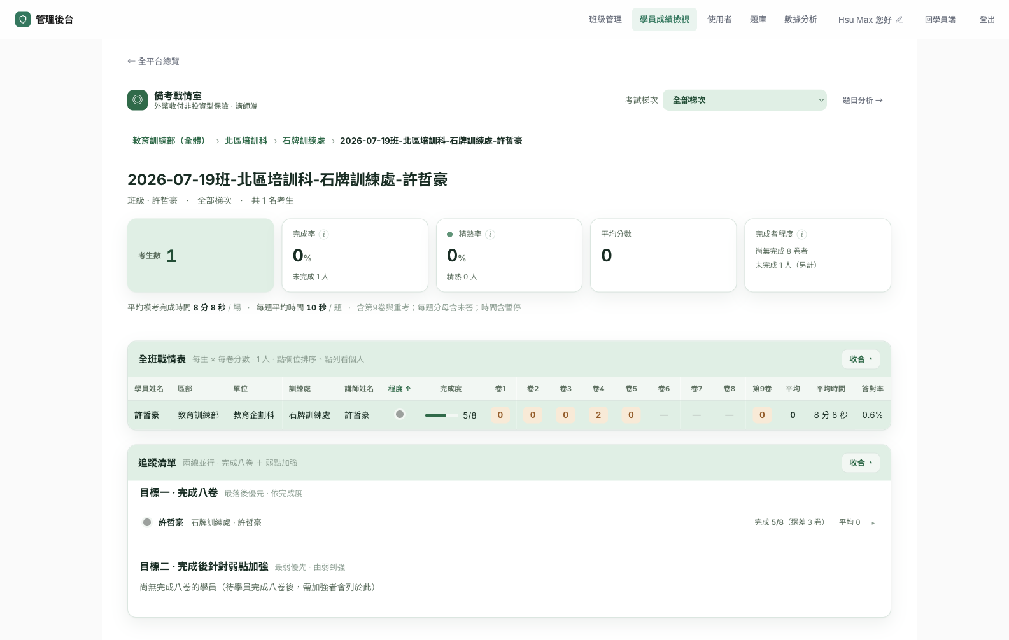Sort by the 第9卷 column header
Screen dimensions: 1009x640
pyautogui.click(x=762, y=388)
